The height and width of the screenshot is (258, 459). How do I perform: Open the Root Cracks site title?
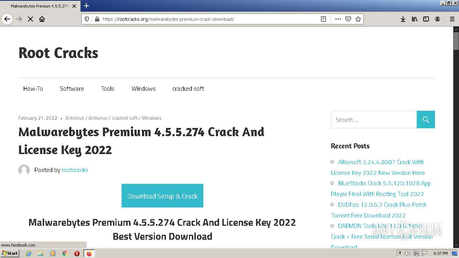point(58,53)
